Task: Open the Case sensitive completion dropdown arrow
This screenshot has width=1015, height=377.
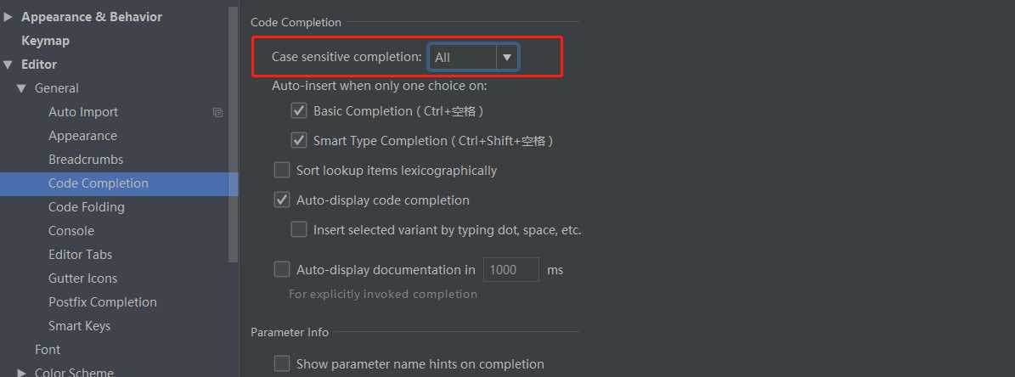Action: [x=507, y=58]
